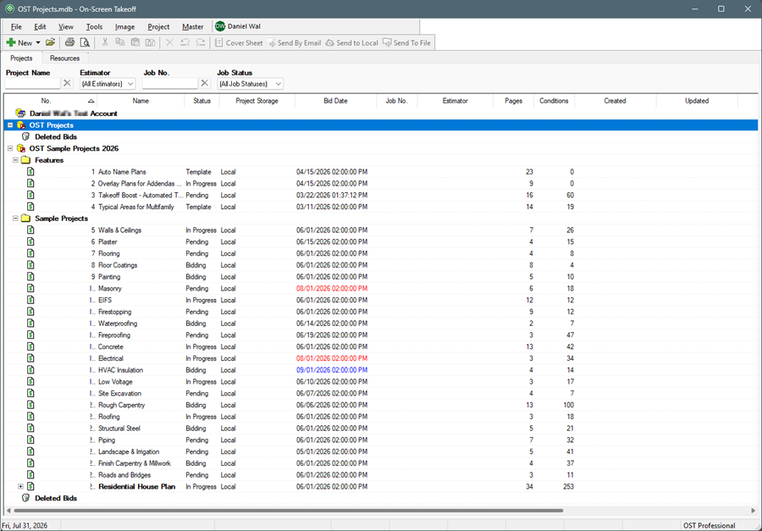Click into the Job No. filter field

[170, 84]
